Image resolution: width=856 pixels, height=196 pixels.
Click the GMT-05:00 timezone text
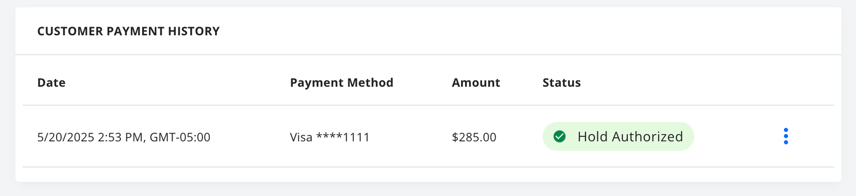pos(180,137)
